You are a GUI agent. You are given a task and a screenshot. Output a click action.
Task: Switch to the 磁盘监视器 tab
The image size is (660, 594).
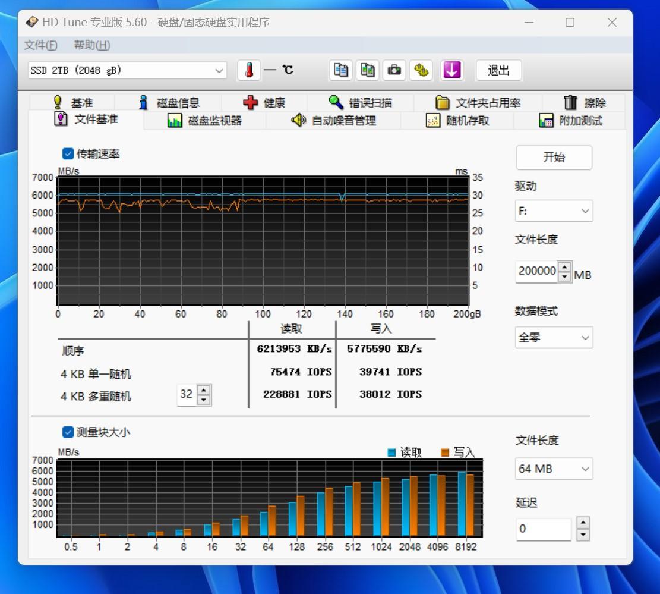pyautogui.click(x=204, y=121)
